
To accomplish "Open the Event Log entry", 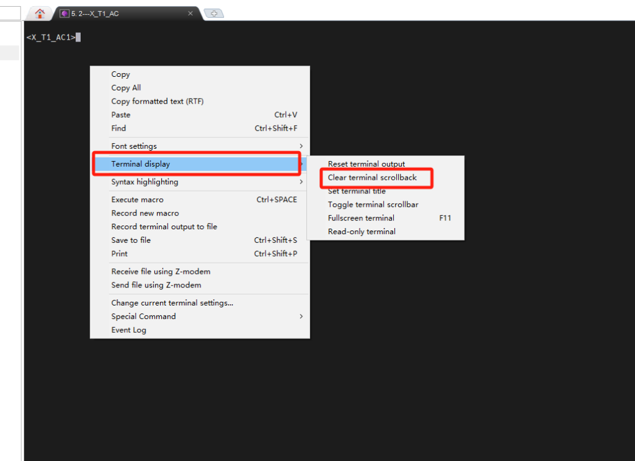I will point(128,330).
